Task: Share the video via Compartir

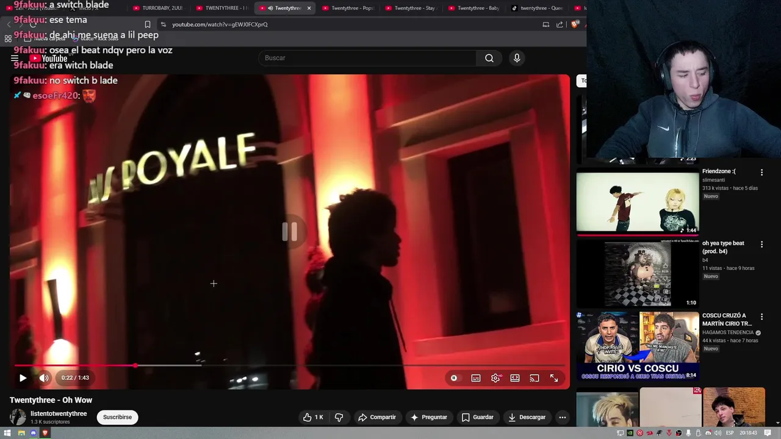Action: point(377,417)
